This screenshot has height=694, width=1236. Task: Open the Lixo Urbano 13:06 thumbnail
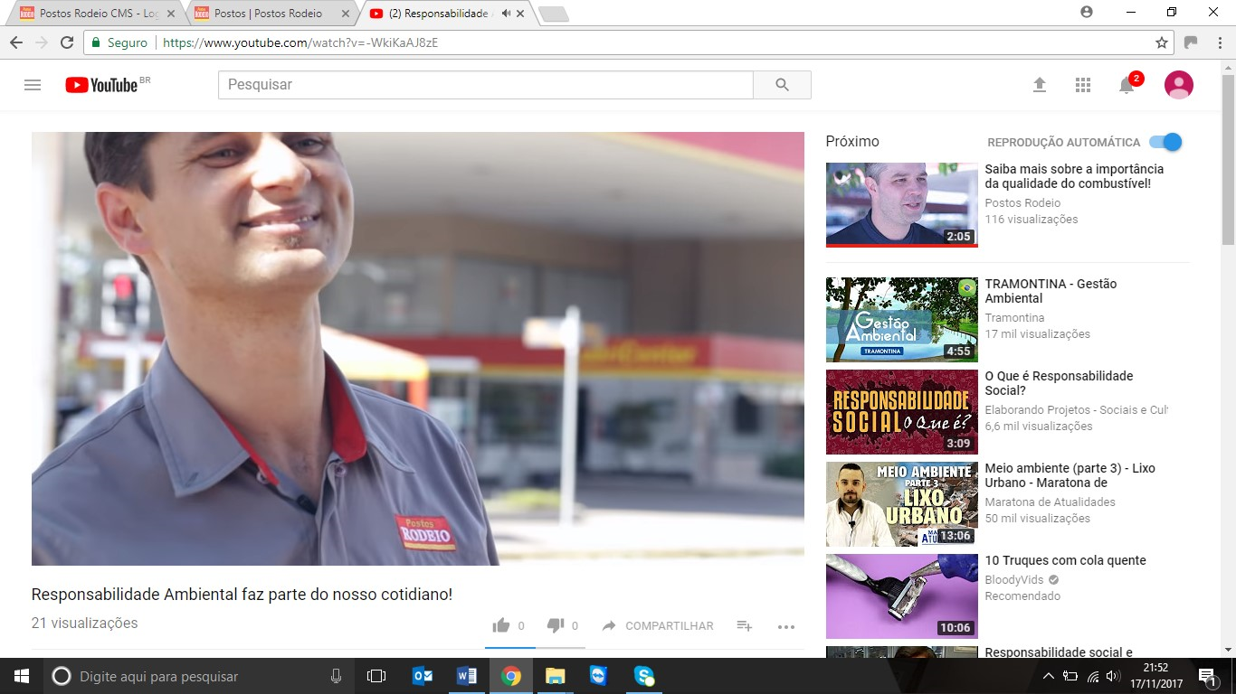coord(902,504)
